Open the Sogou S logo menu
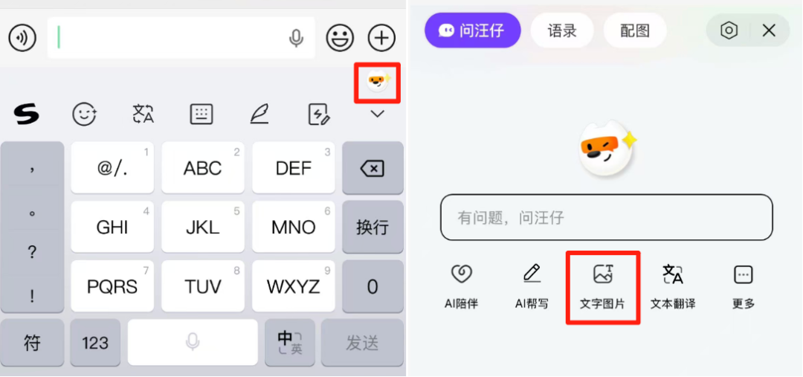 [25, 114]
